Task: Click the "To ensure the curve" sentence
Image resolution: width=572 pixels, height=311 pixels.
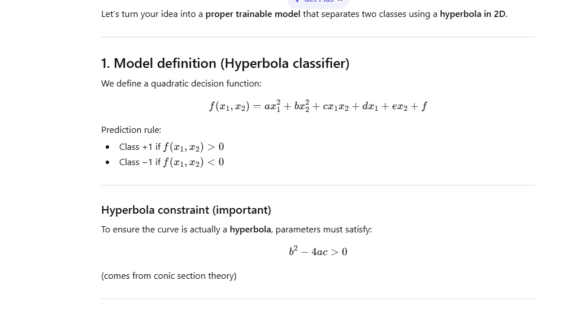Action: pos(164,230)
